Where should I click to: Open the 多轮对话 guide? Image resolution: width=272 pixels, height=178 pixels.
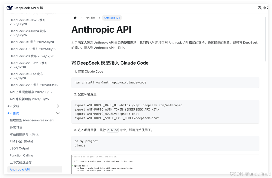click(x=16, y=127)
